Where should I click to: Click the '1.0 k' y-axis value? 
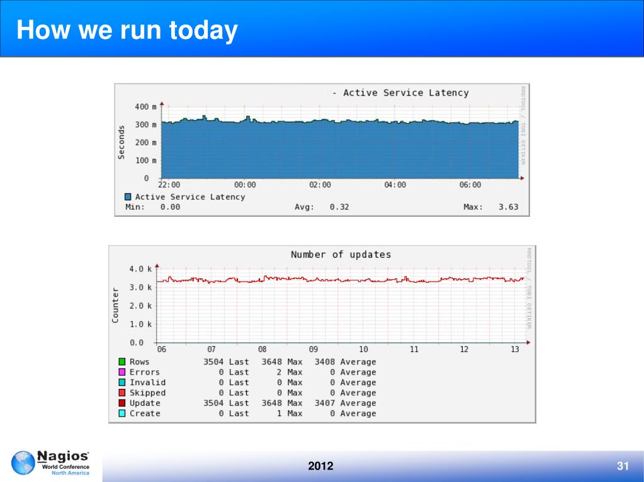pyautogui.click(x=140, y=324)
